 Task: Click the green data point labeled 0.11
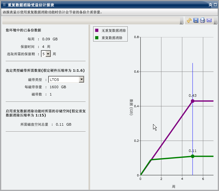pos(193,156)
